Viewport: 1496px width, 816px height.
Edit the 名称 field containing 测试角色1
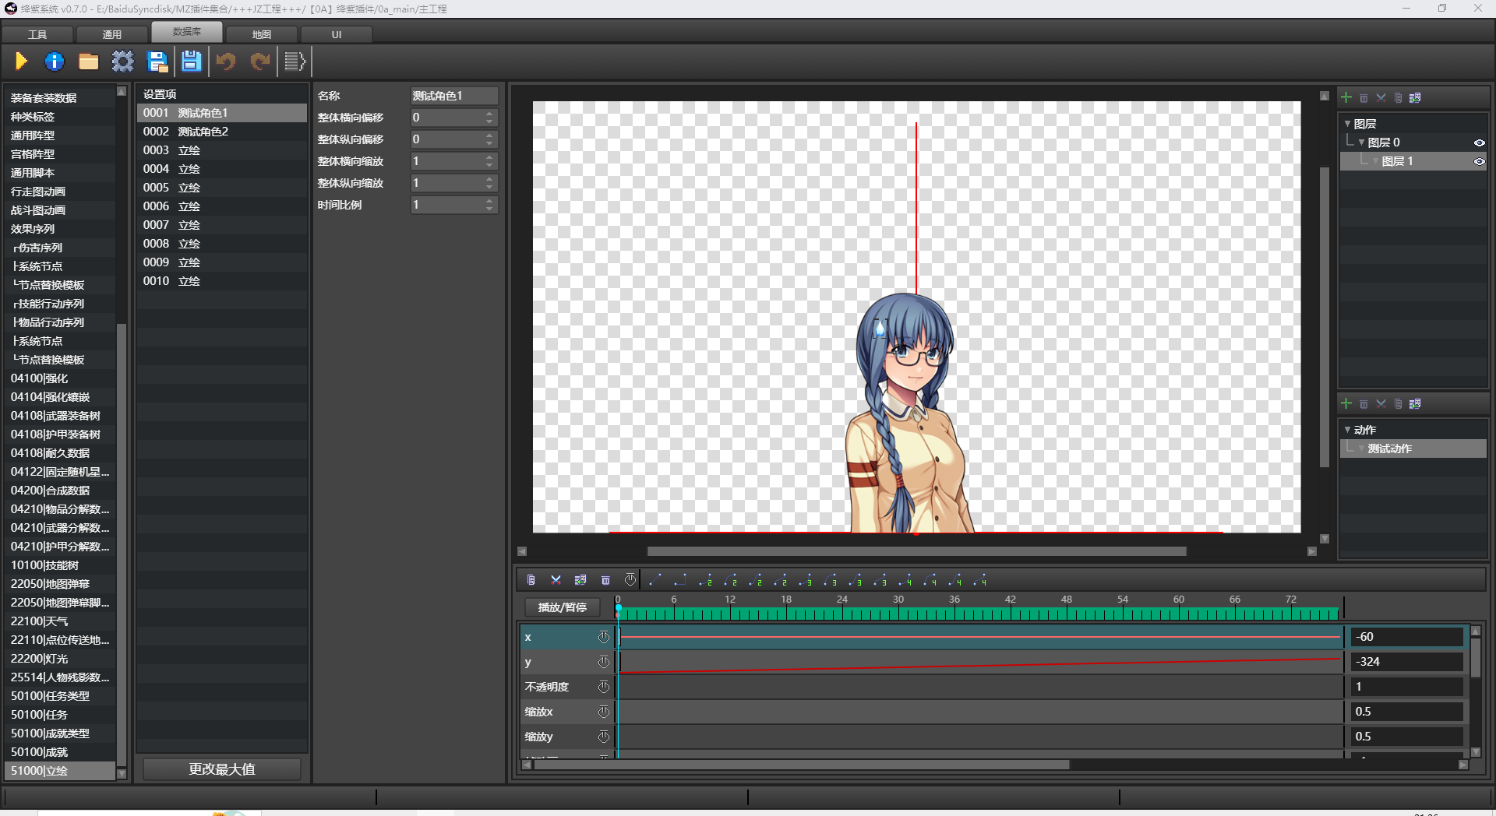coord(454,96)
